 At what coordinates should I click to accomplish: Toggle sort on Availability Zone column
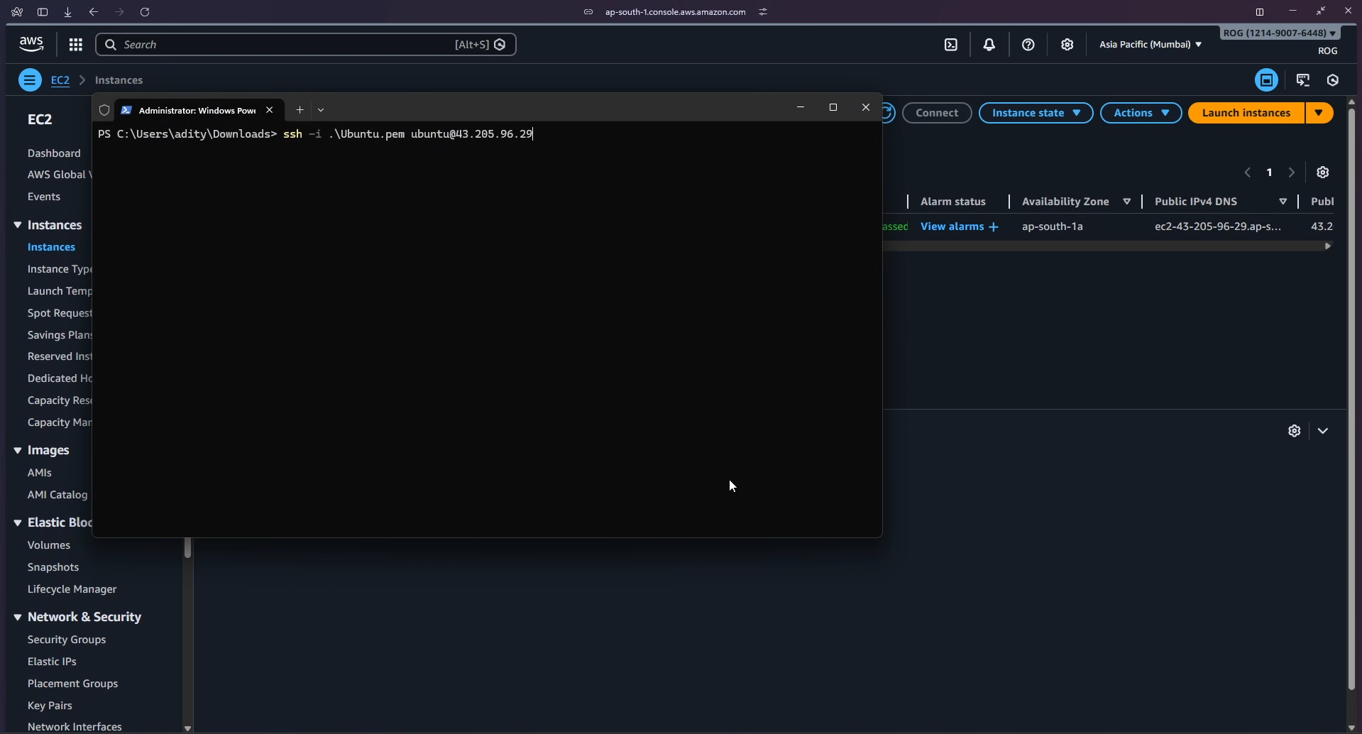click(x=1127, y=201)
